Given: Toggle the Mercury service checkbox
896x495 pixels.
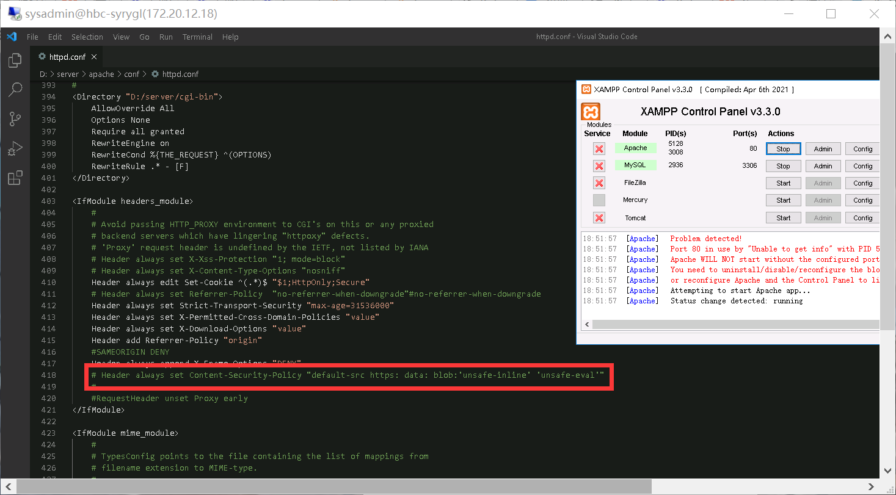Looking at the screenshot, I should 599,200.
